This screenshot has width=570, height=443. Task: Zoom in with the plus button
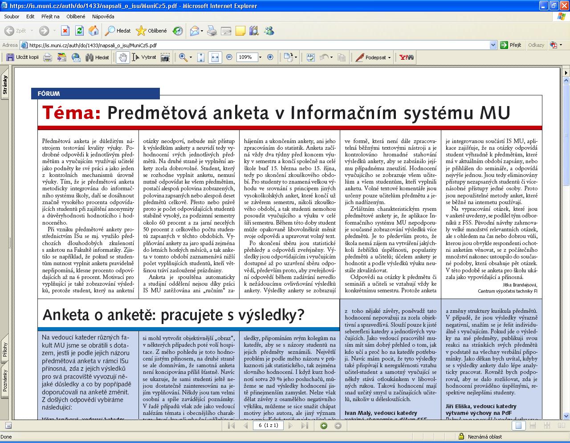[270, 57]
